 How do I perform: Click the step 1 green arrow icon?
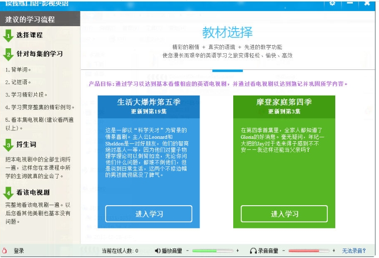point(8,36)
